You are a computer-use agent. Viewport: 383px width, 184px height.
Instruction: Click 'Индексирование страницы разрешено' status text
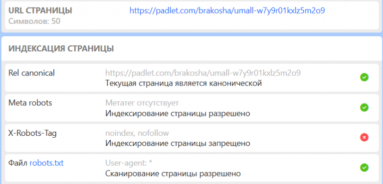[x=178, y=113]
